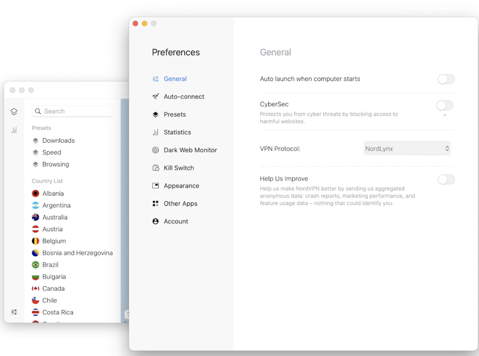479x356 pixels.
Task: Open the VPN Protocol NordLynx dropdown
Action: coord(407,149)
